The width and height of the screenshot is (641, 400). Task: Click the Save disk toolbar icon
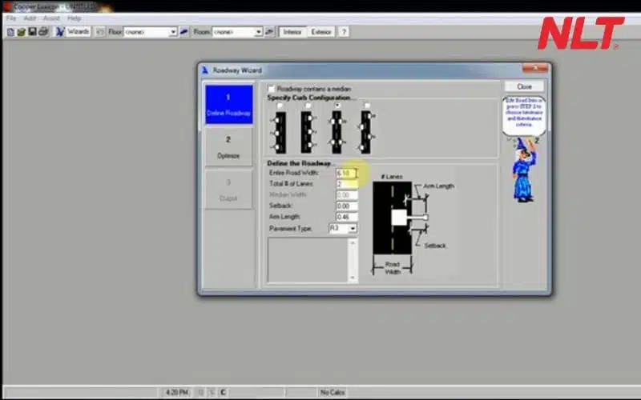click(32, 32)
